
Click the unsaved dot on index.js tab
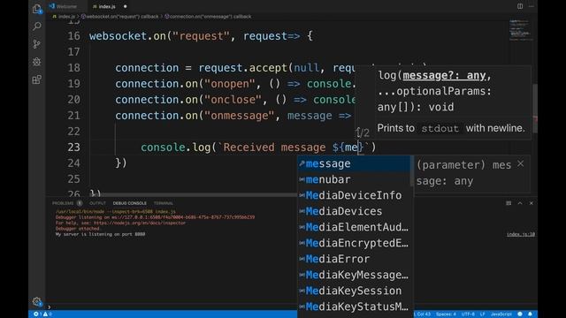click(x=125, y=6)
